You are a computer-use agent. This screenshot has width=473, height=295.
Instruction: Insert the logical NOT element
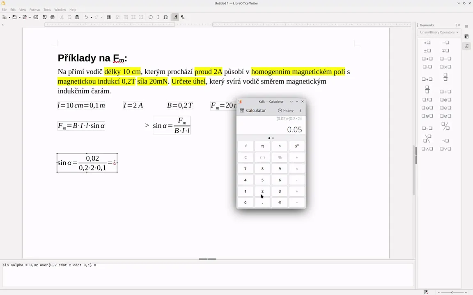point(445,141)
